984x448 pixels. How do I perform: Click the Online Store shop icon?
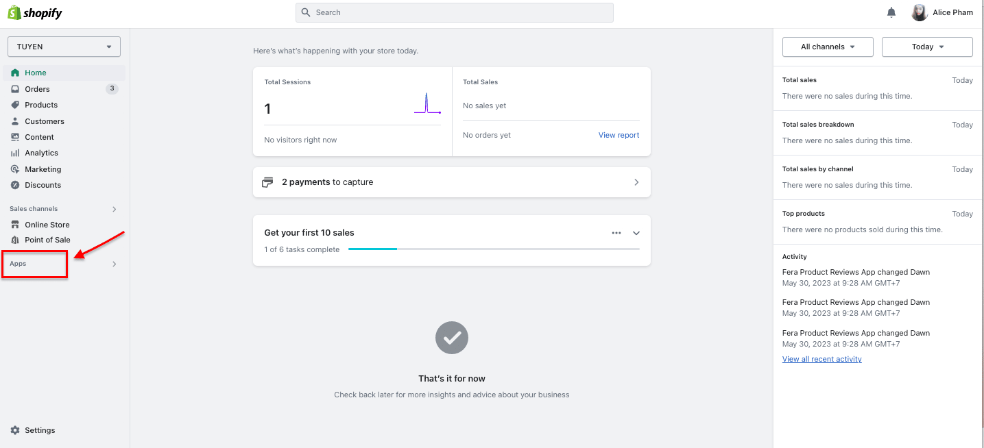(x=15, y=225)
